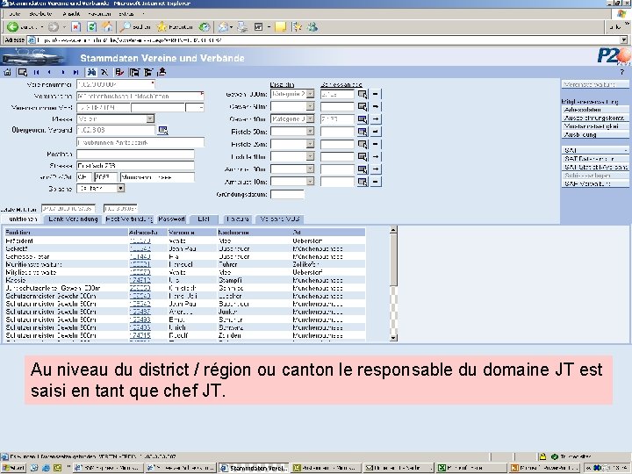Open SAT Verwaltung in right sidebar
Viewport: 632px width, 474px height.
click(595, 183)
